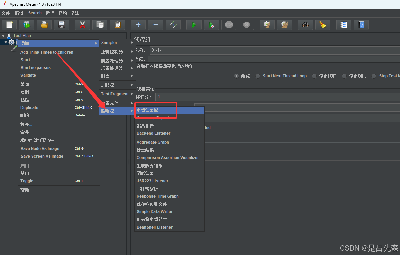The width and height of the screenshot is (400, 255).
Task: Select the 停止线程 radio button
Action: (x=314, y=76)
